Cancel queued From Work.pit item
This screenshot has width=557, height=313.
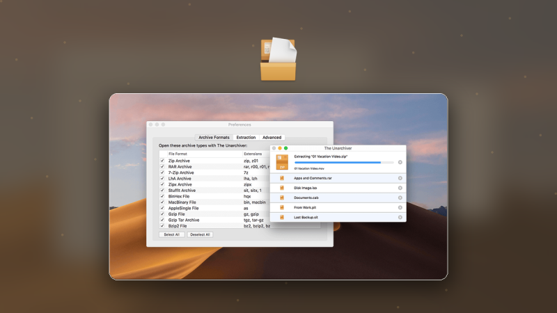tap(400, 207)
